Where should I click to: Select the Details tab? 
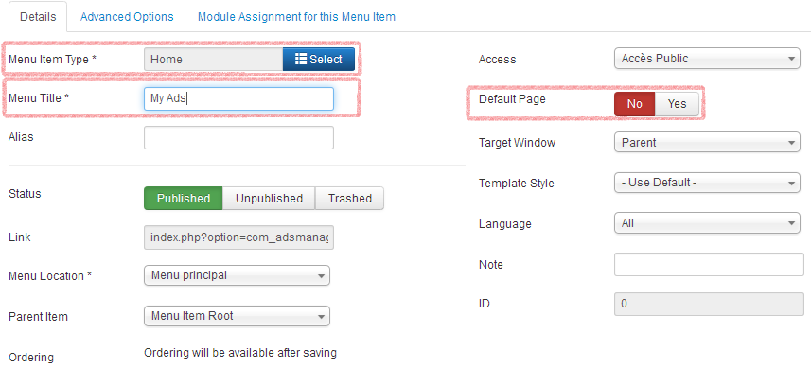[38, 16]
